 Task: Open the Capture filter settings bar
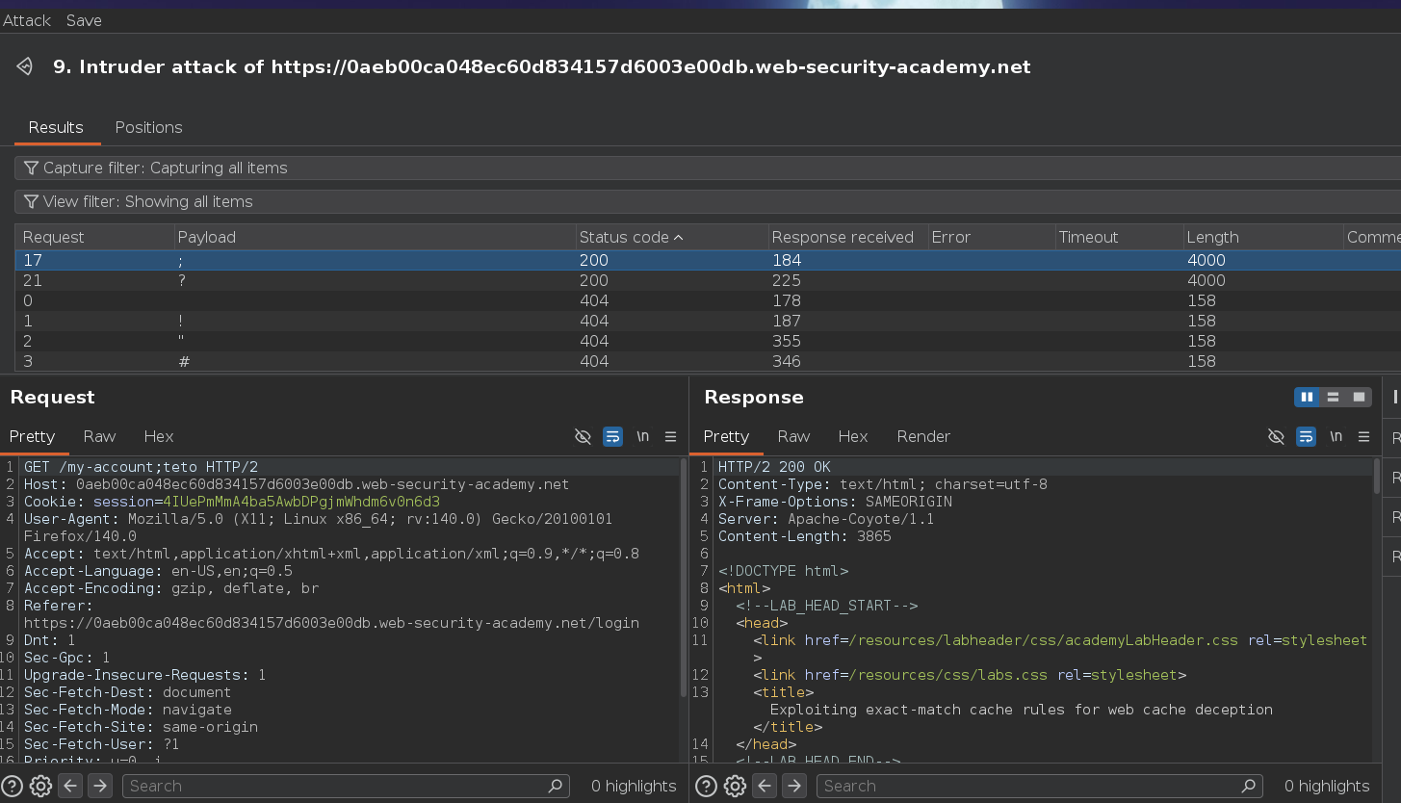[708, 168]
